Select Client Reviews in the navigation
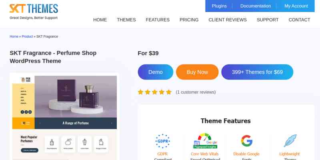The height and width of the screenshot is (160, 320). click(228, 20)
